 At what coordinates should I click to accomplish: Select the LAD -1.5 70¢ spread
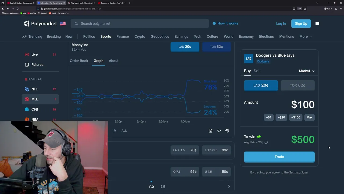pos(185,150)
